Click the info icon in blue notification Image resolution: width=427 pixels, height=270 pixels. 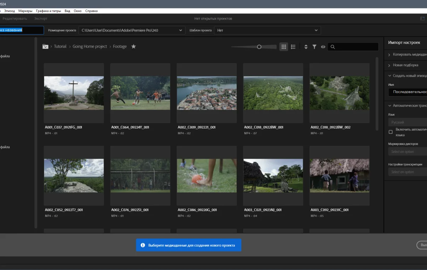coord(143,245)
